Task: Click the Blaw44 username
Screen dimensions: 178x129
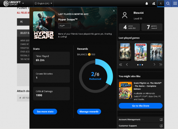Action: click(x=138, y=13)
